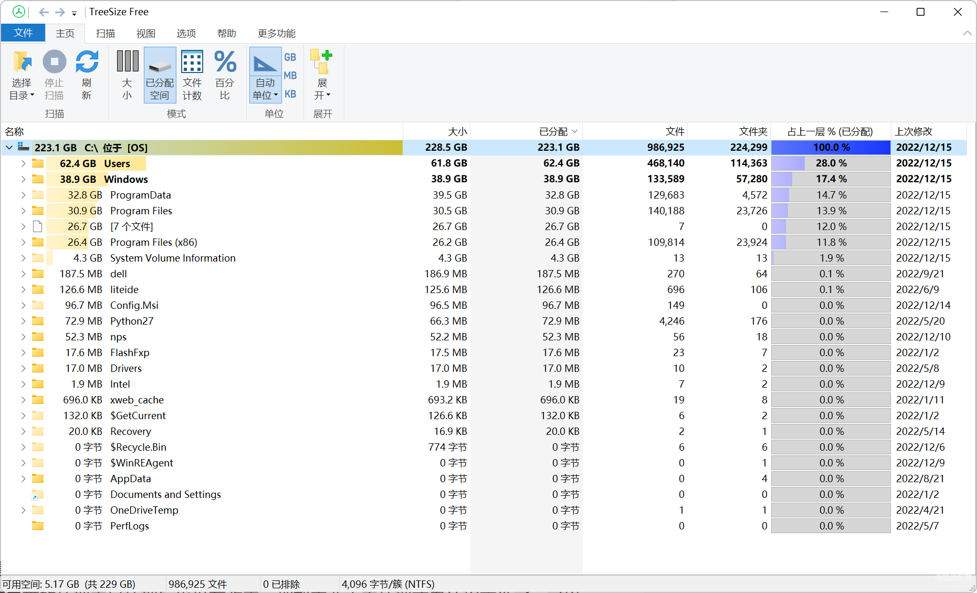
Task: Collapse the C:\ root node
Action: 9,148
